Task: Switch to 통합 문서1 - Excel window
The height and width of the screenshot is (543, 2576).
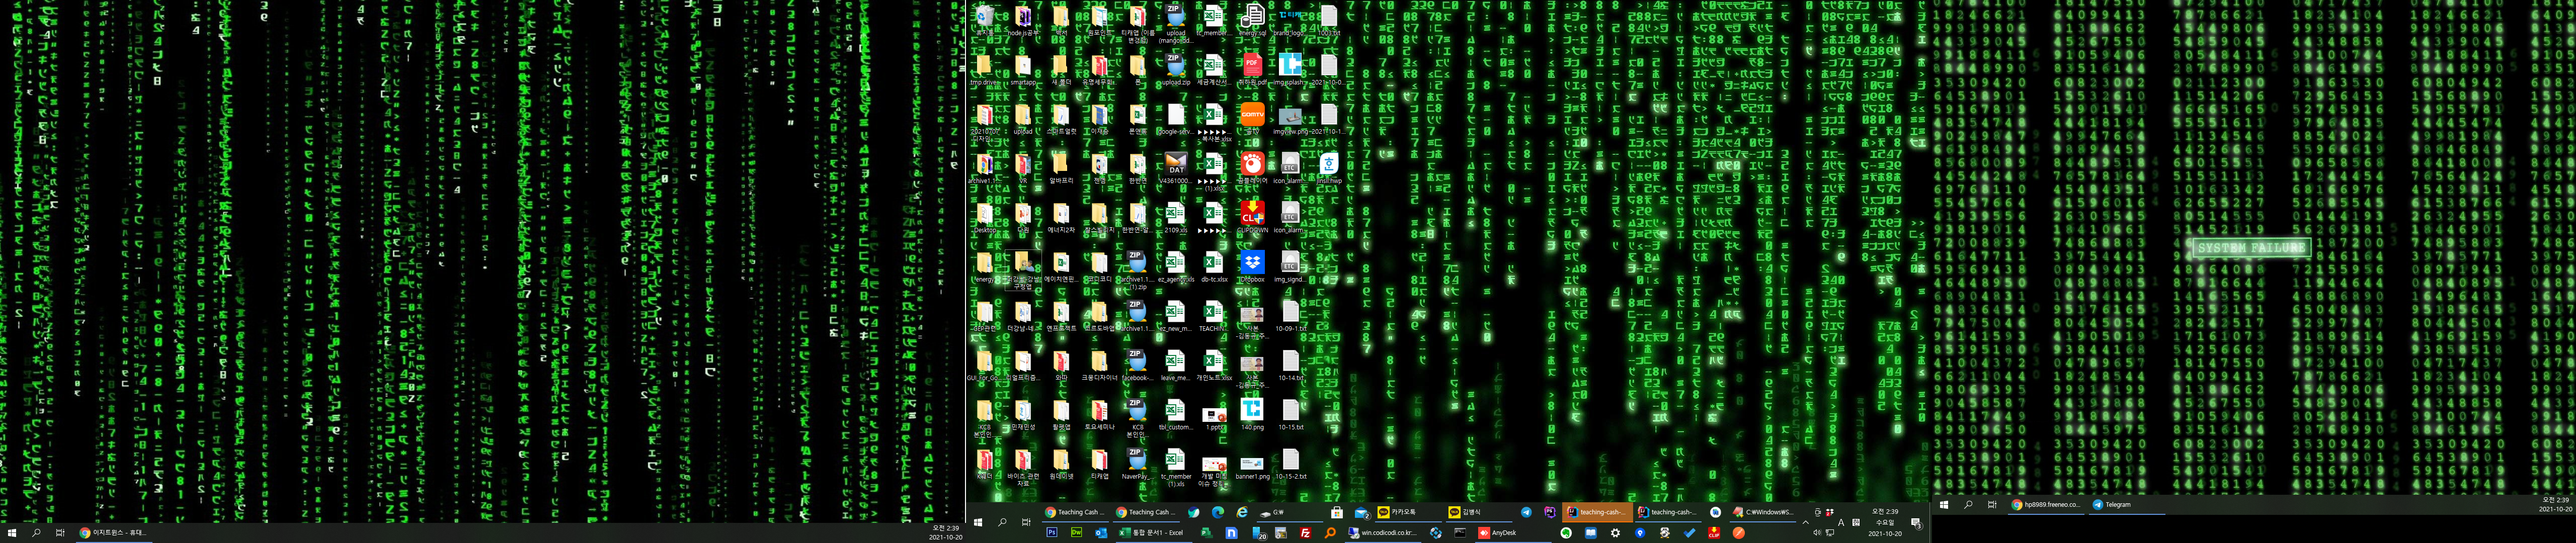Action: (x=1153, y=533)
